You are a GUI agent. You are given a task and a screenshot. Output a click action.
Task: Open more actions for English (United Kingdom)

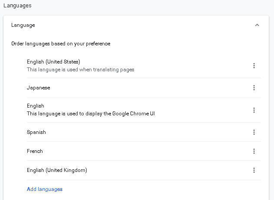click(x=254, y=170)
